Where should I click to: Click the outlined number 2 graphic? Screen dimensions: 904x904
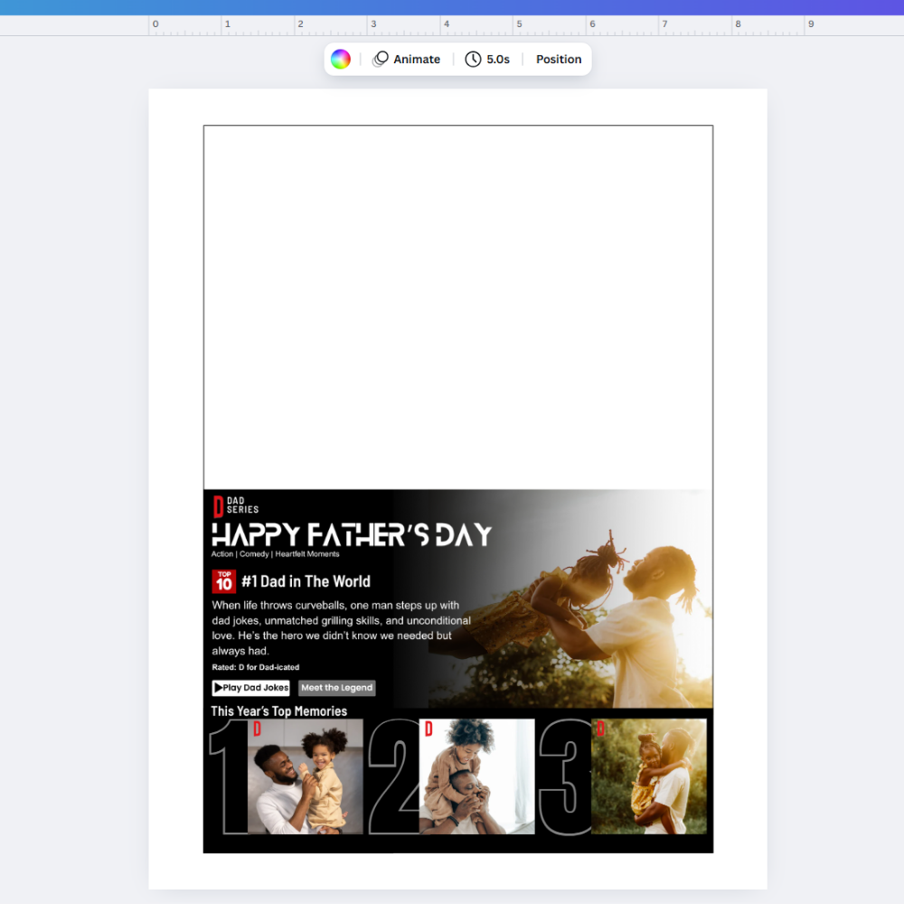pos(395,776)
